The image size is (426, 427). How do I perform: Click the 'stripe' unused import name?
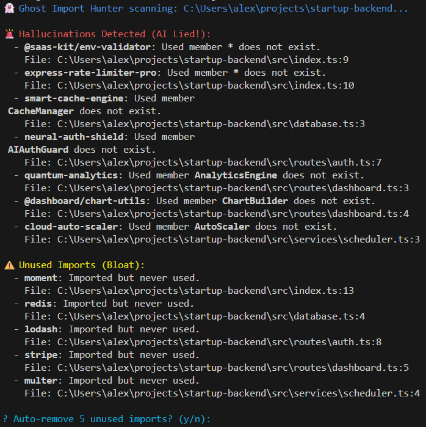[41, 354]
